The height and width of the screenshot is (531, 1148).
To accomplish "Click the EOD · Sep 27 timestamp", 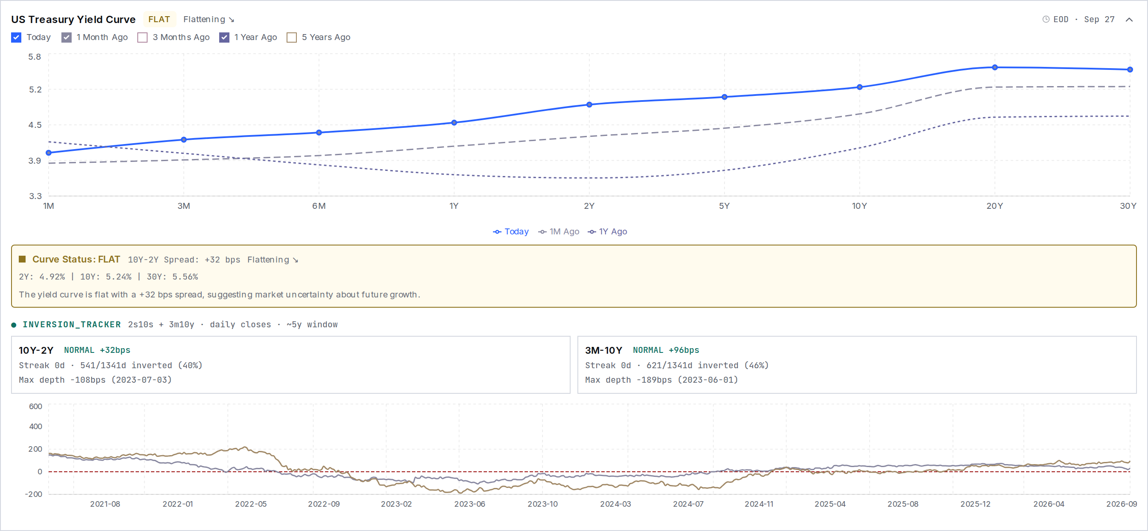I will tap(1083, 19).
